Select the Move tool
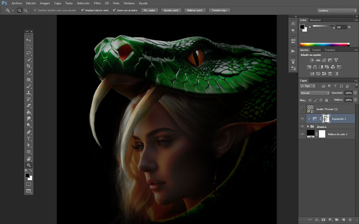The width and height of the screenshot is (359, 224). [29, 40]
